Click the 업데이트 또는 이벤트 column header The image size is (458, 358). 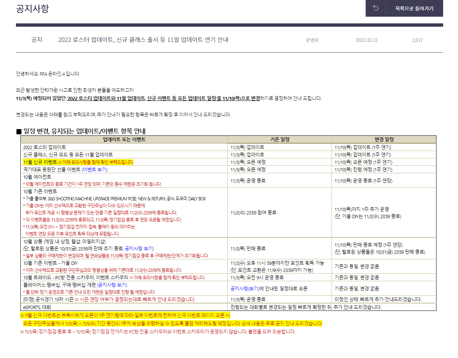[x=124, y=139]
